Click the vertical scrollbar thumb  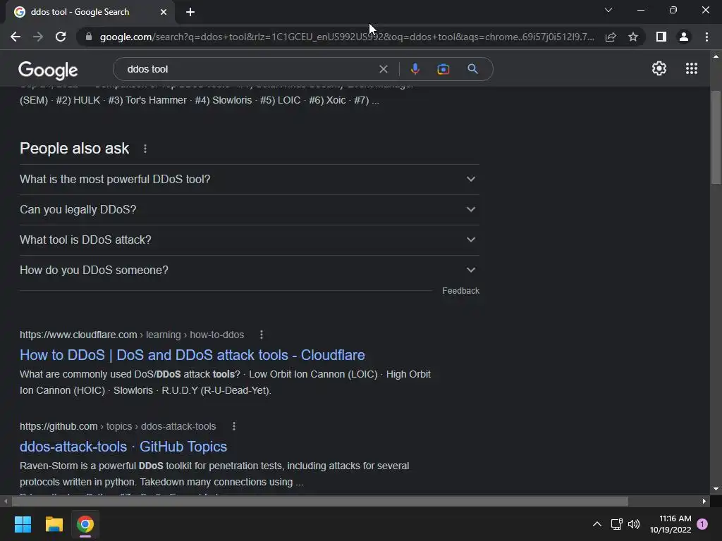(x=716, y=138)
